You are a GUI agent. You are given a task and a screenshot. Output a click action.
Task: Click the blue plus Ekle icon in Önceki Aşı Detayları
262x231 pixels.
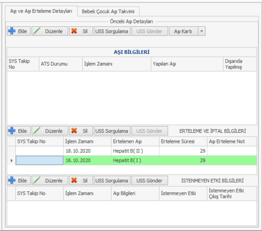(x=12, y=31)
